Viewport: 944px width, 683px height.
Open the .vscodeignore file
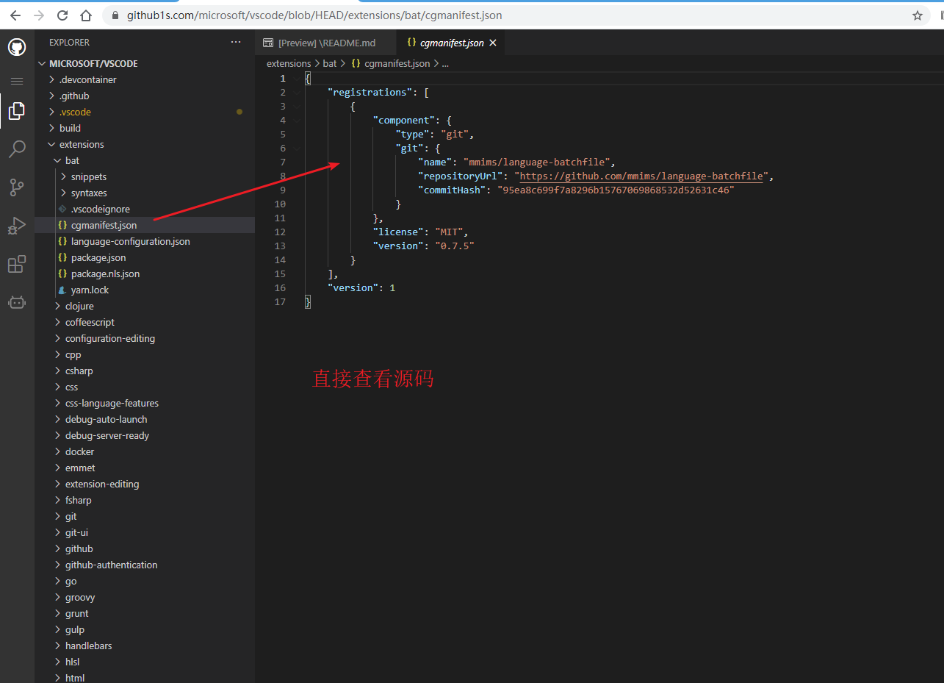coord(145,209)
